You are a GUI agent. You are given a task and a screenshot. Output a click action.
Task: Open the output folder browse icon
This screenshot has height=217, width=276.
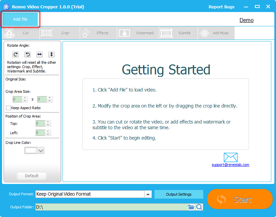pyautogui.click(x=191, y=207)
